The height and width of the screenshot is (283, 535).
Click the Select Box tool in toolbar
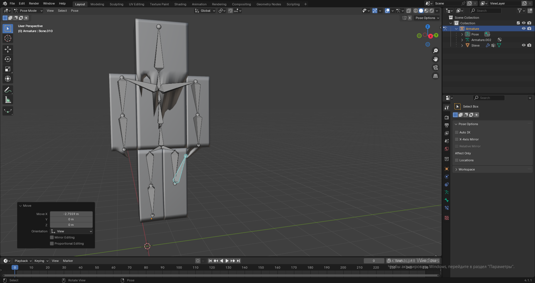[x=8, y=28]
